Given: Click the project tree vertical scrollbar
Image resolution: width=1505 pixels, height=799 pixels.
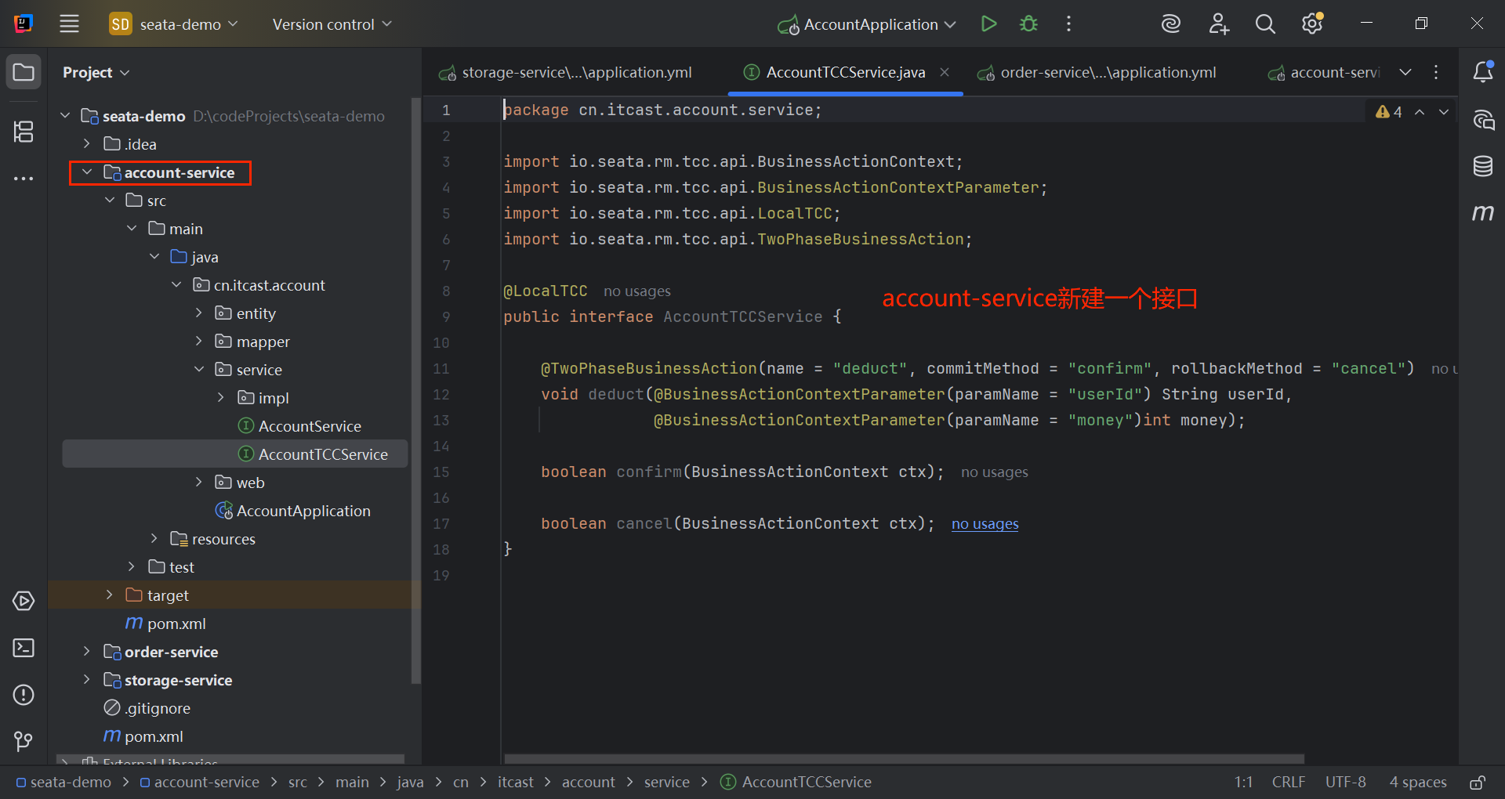Looking at the screenshot, I should click(415, 392).
